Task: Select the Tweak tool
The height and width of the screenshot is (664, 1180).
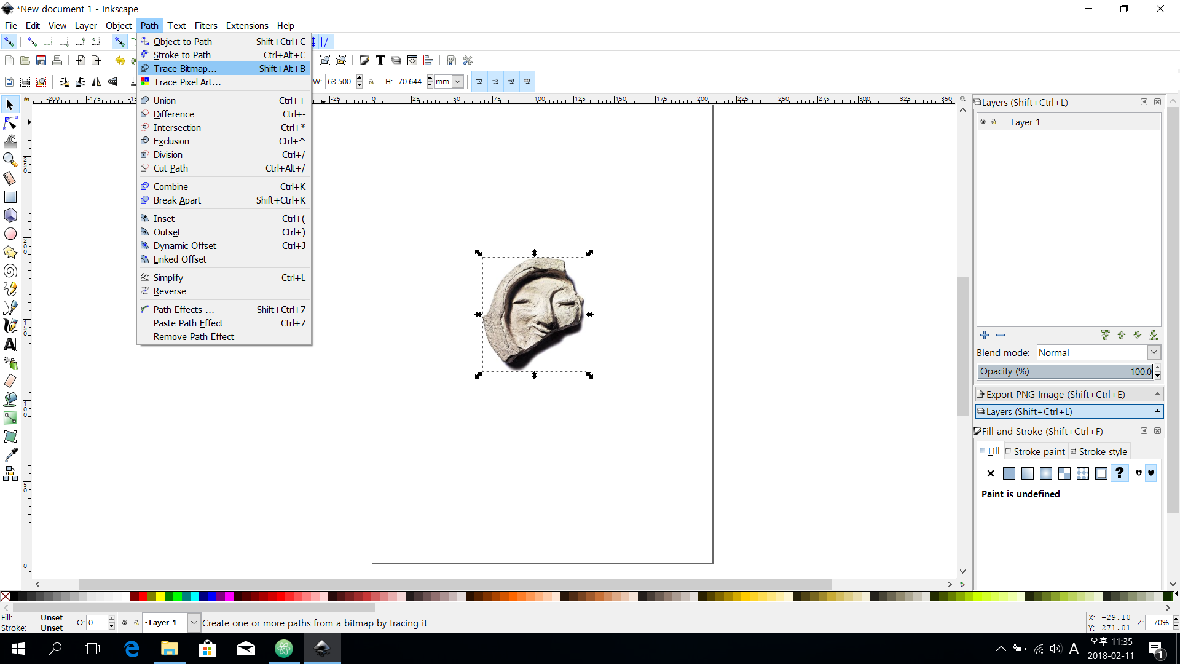Action: (x=10, y=141)
